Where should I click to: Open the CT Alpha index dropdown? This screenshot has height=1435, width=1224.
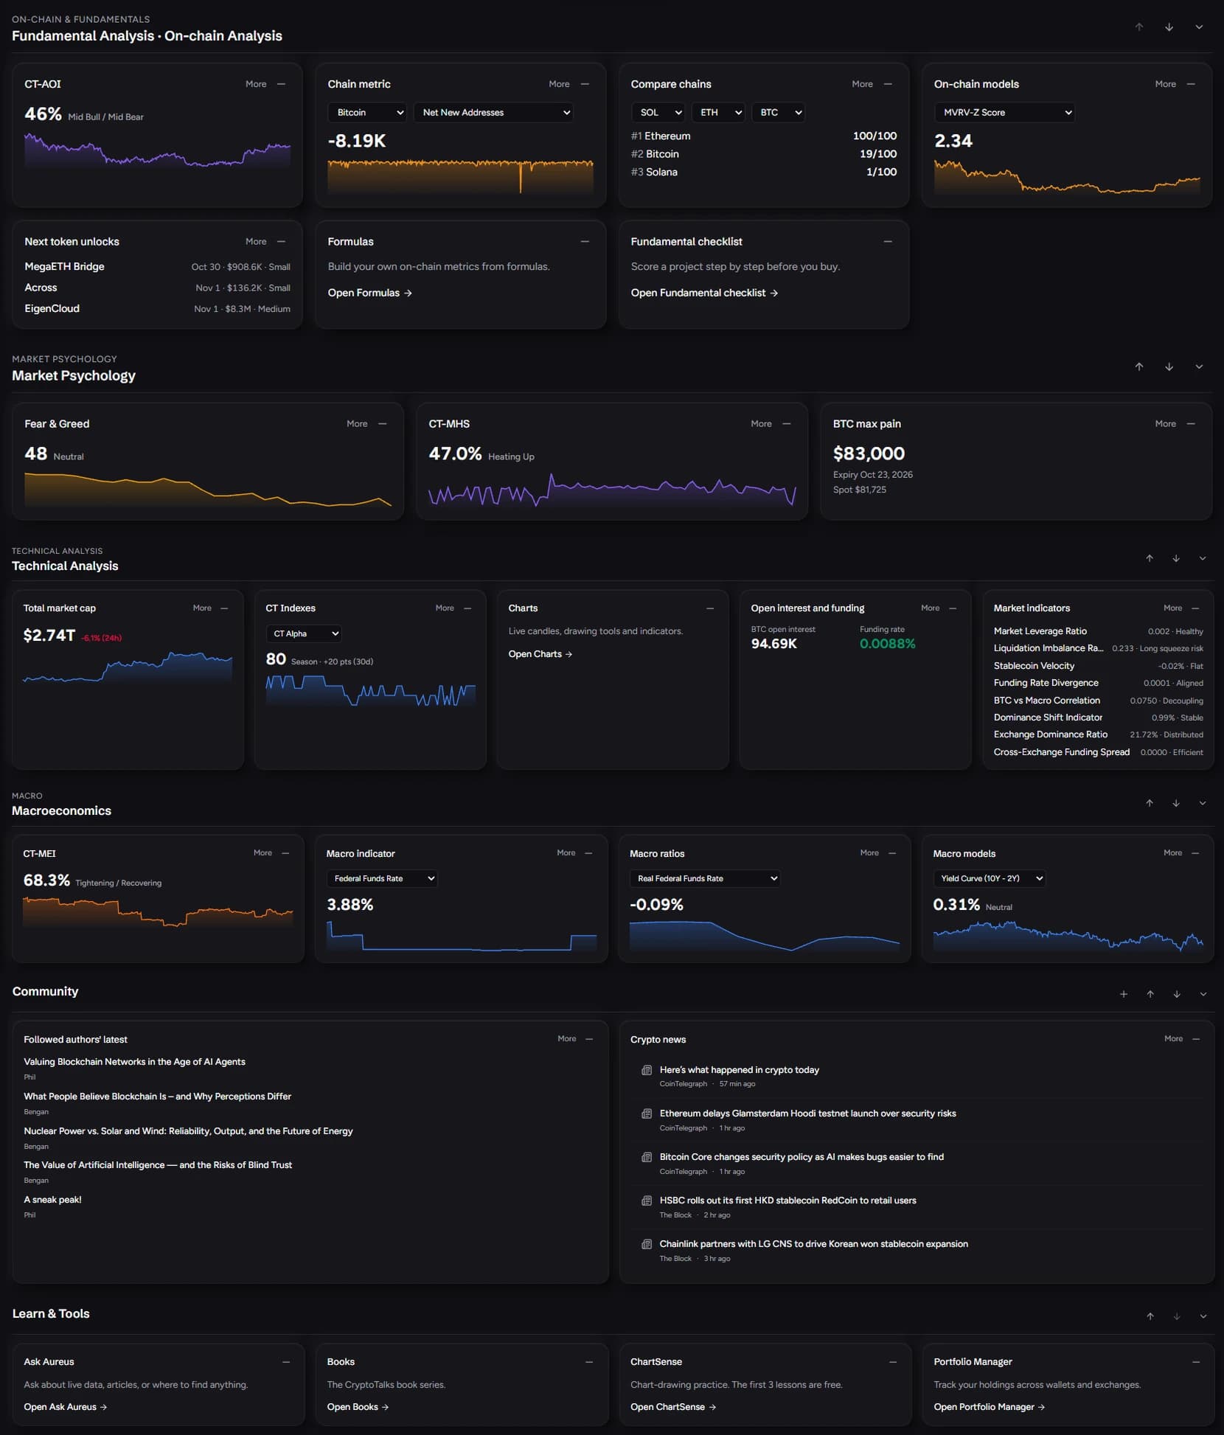pos(303,633)
